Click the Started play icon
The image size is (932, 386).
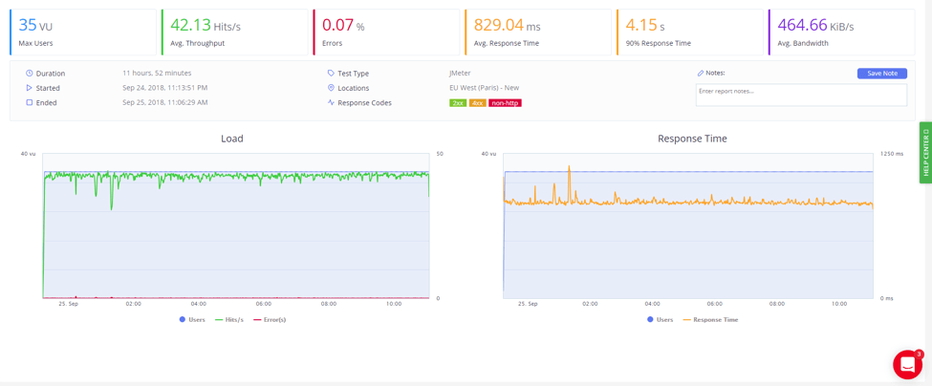[30, 88]
